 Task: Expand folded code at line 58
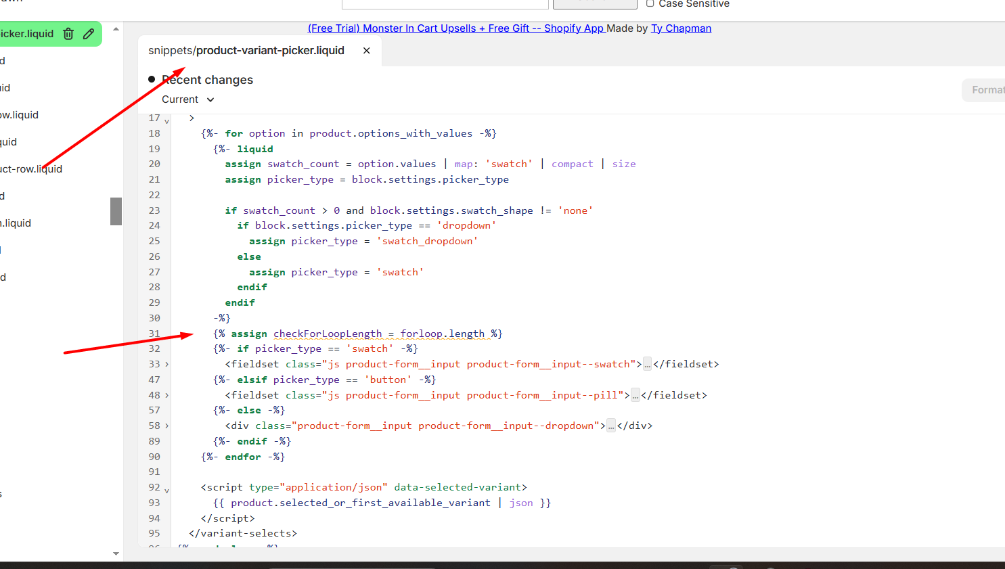click(x=167, y=426)
